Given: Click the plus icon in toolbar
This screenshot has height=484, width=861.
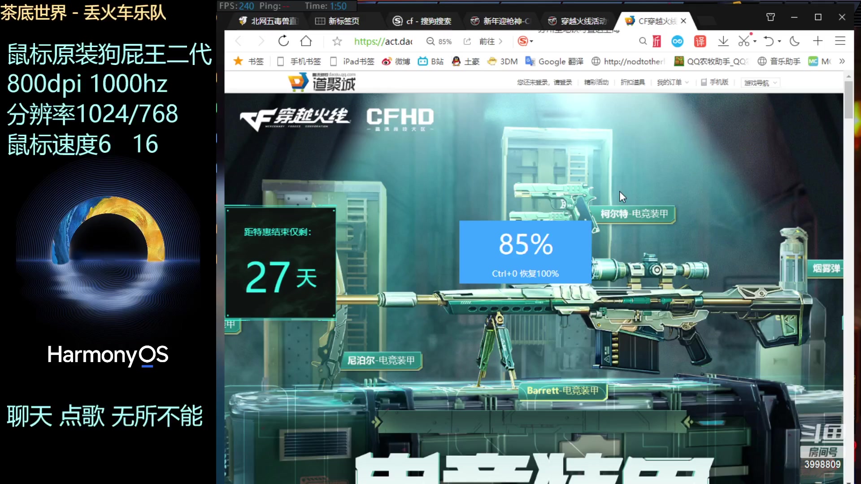Looking at the screenshot, I should pyautogui.click(x=818, y=41).
